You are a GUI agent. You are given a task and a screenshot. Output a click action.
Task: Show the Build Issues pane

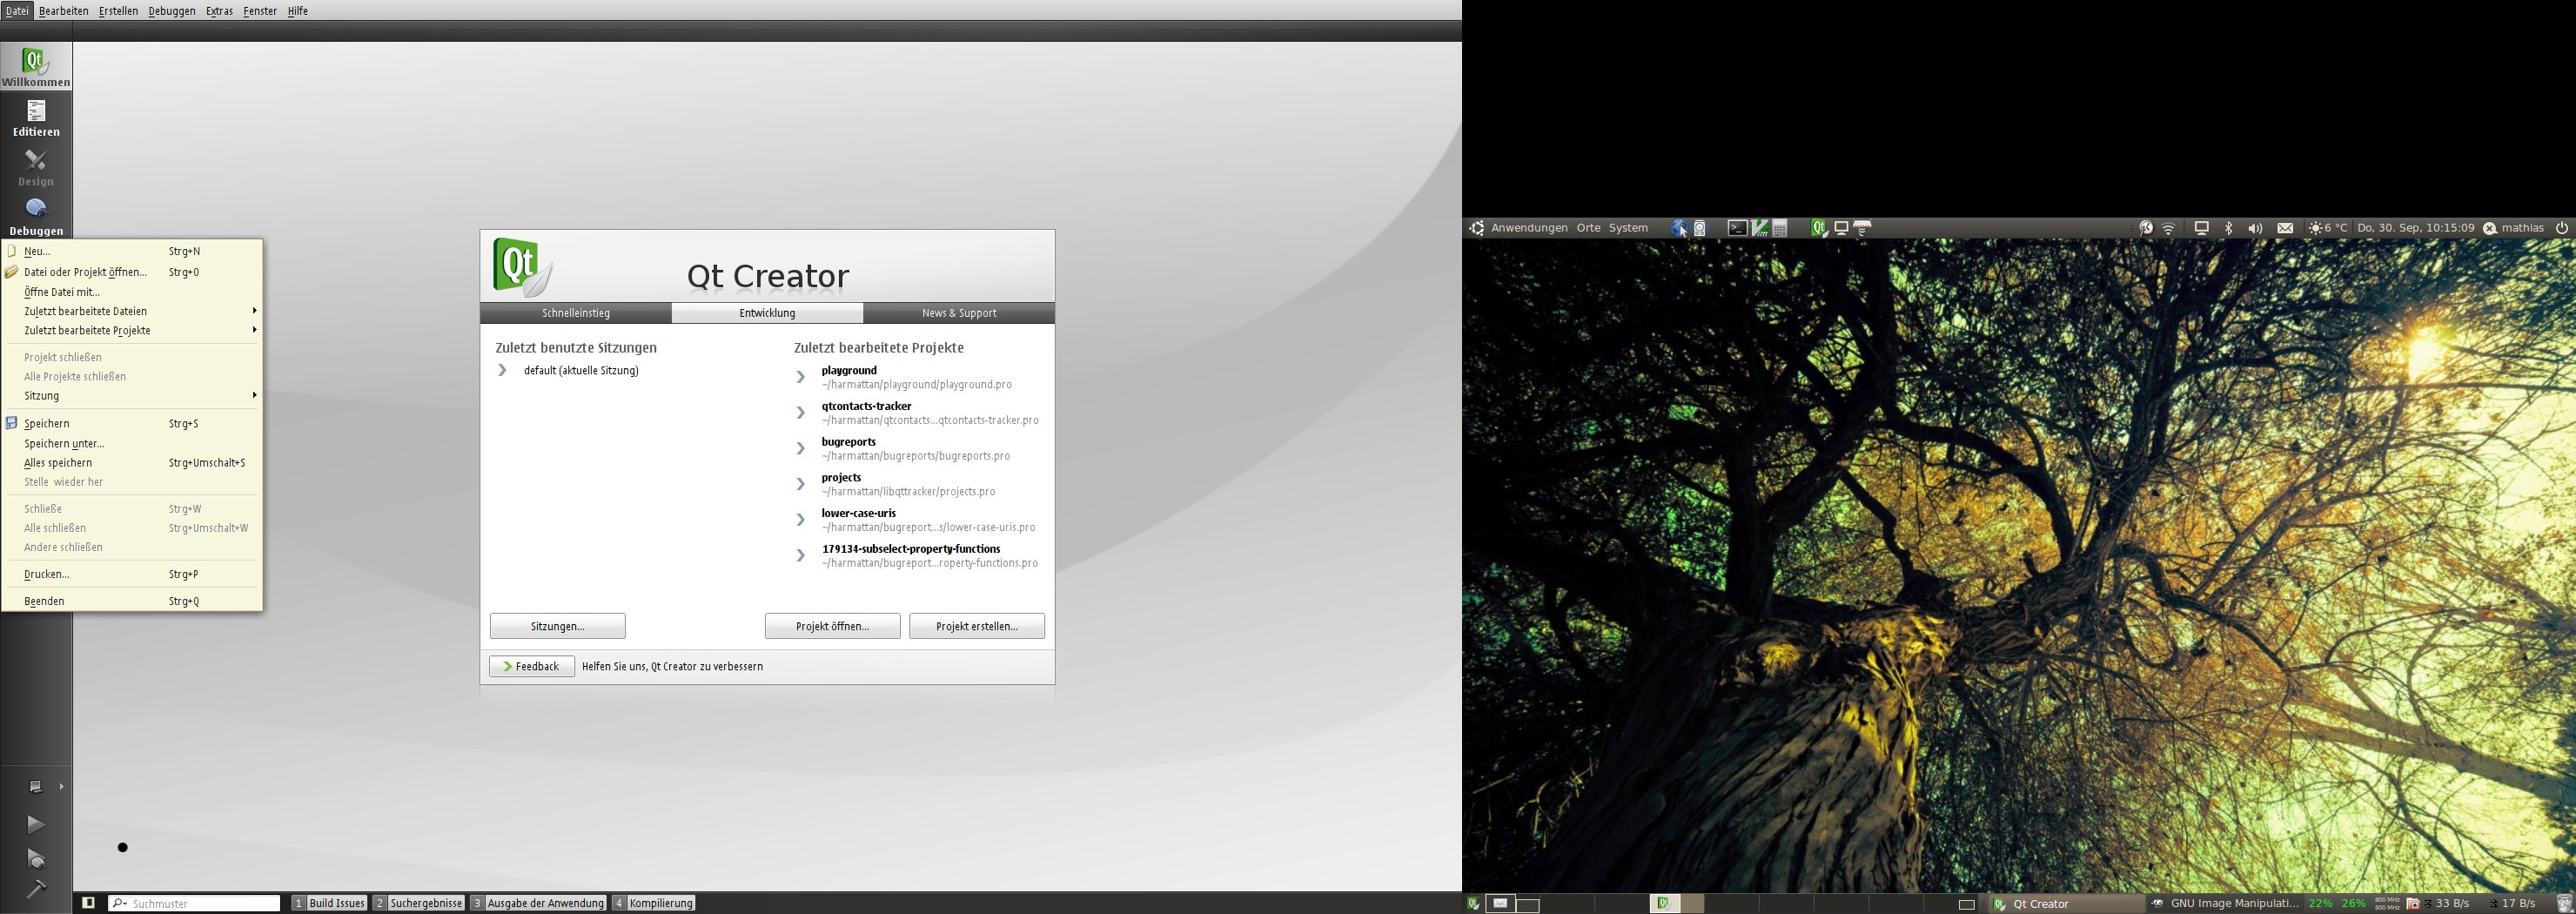point(329,903)
